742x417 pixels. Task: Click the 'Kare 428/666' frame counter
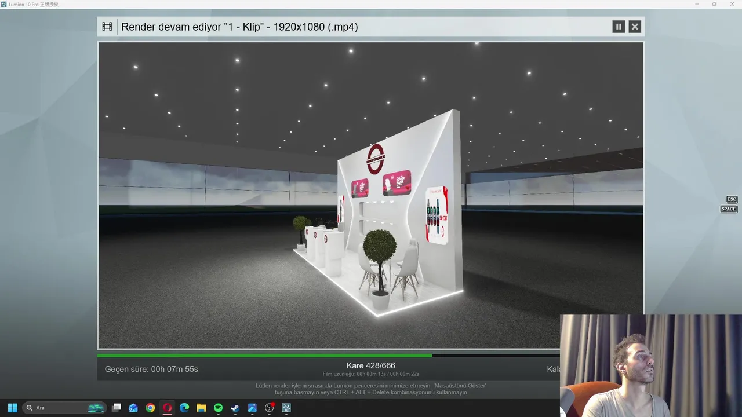[371, 365]
